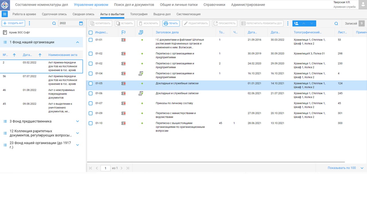Click the search icon next to Записей counter

pos(336,23)
